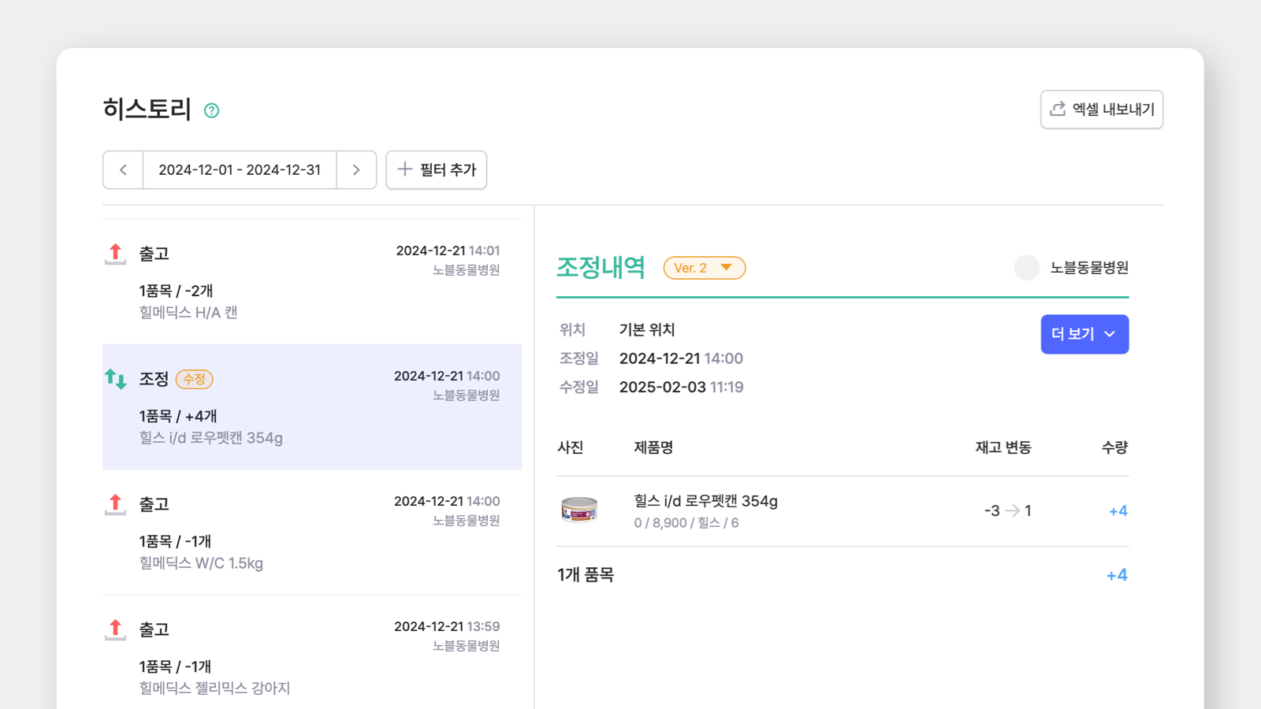Image resolution: width=1261 pixels, height=709 pixels.
Task: Click the 1품목 / +4개 summary
Action: 178,416
